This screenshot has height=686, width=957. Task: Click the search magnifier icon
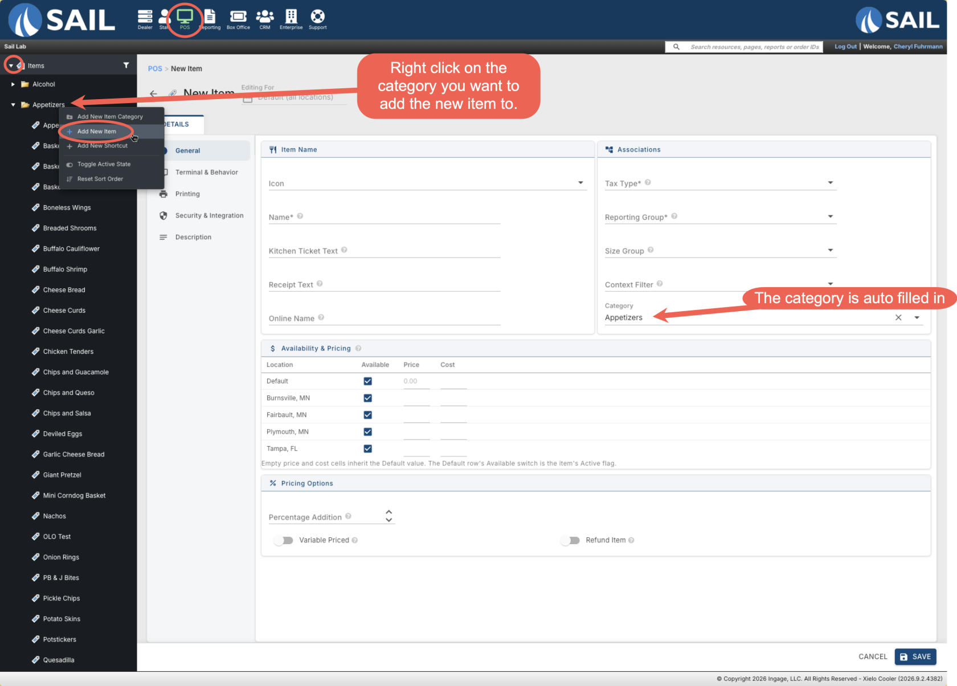tap(676, 47)
